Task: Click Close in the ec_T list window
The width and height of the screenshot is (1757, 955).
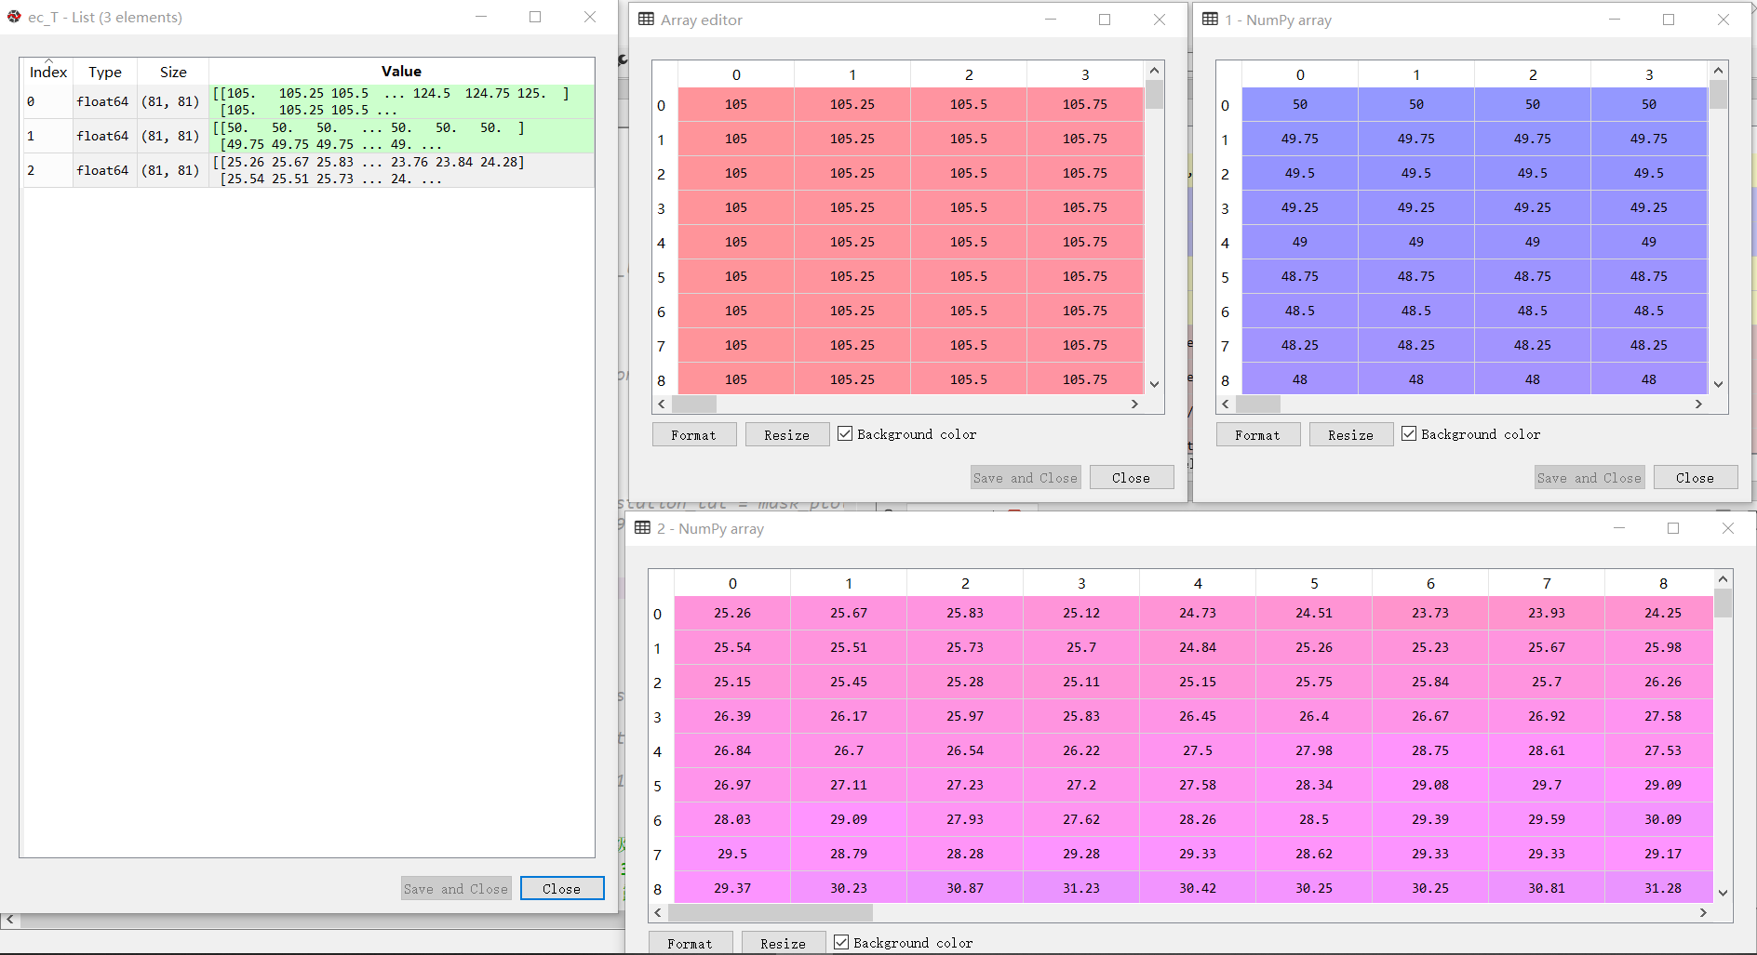Action: tap(562, 887)
